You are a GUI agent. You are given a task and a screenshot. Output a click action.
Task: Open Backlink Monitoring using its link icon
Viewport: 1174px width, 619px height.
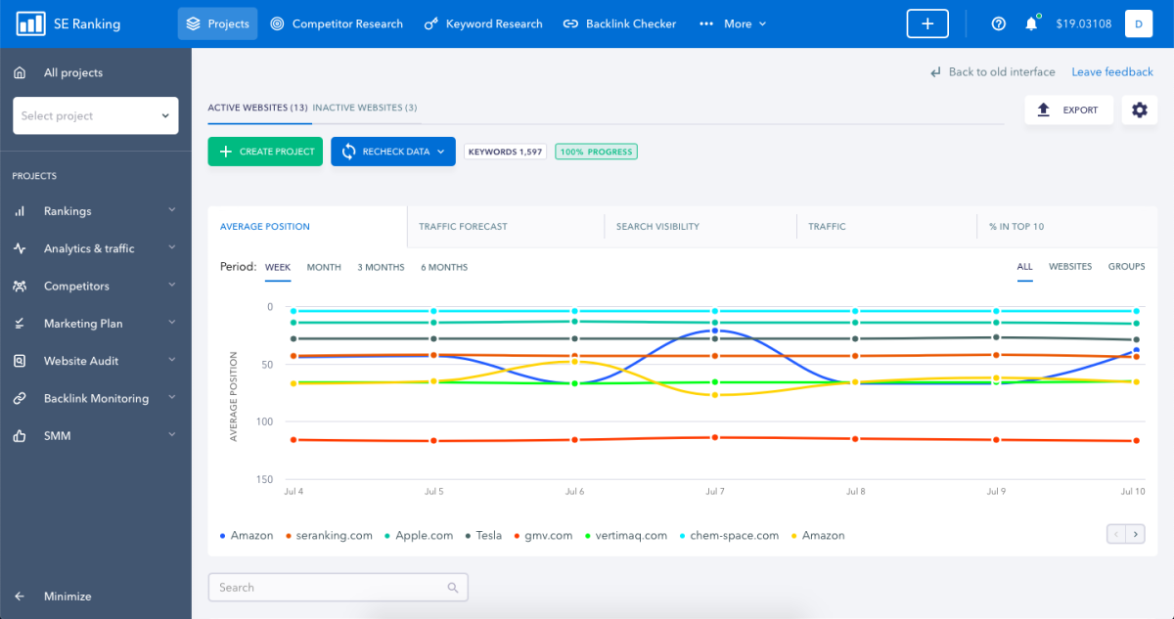pyautogui.click(x=20, y=398)
